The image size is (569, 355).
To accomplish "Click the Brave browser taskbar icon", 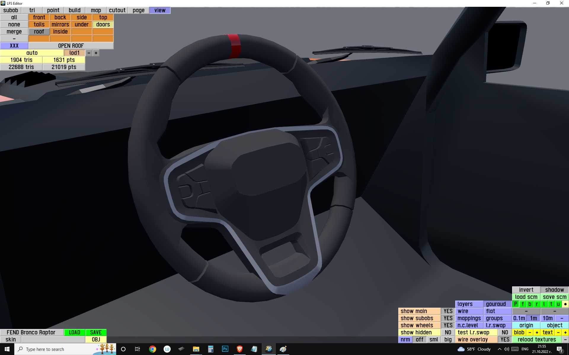I will pos(239,349).
